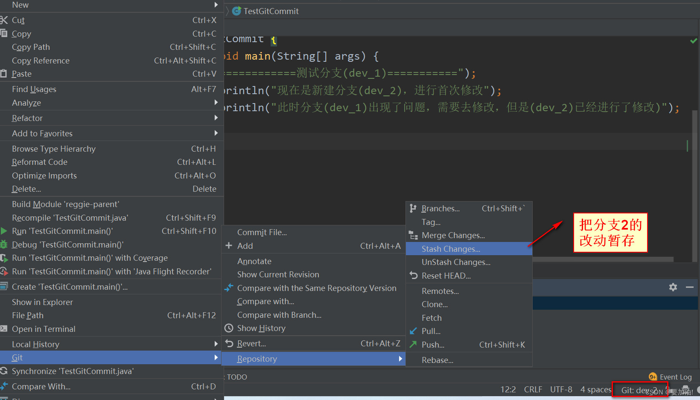This screenshot has height=400, width=700.
Task: Expand the New submenu arrow
Action: (x=216, y=5)
